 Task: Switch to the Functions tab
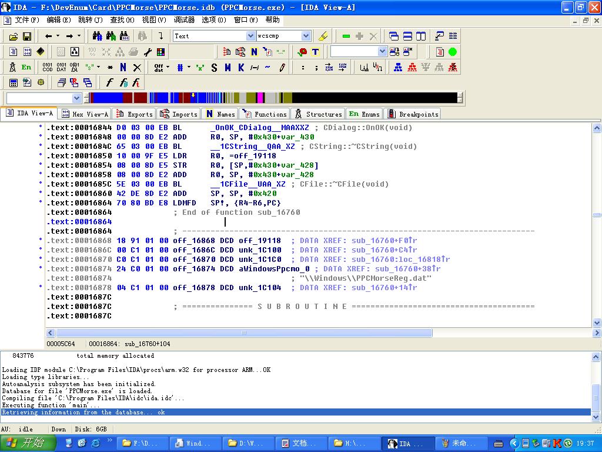pos(266,114)
